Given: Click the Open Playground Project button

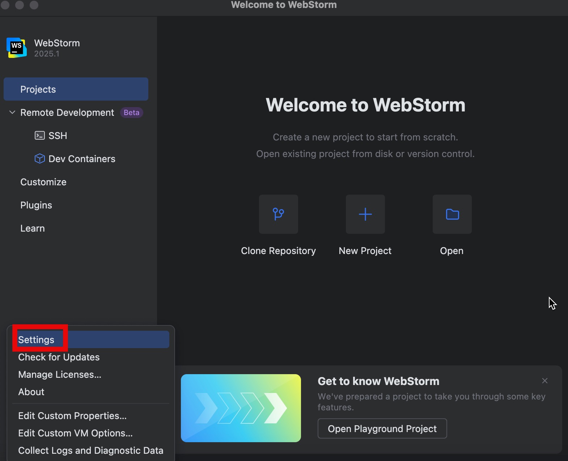Looking at the screenshot, I should [x=382, y=429].
